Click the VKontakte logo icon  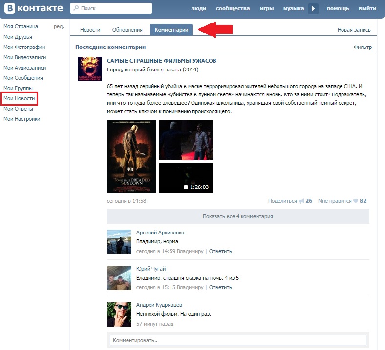point(10,8)
